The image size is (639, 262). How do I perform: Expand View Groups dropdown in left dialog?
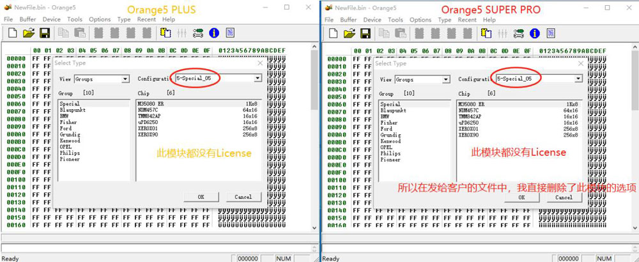(125, 79)
